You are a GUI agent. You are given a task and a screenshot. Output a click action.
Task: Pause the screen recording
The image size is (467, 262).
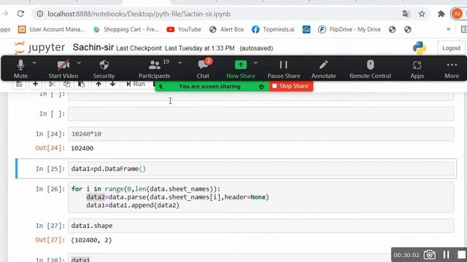tap(446, 255)
